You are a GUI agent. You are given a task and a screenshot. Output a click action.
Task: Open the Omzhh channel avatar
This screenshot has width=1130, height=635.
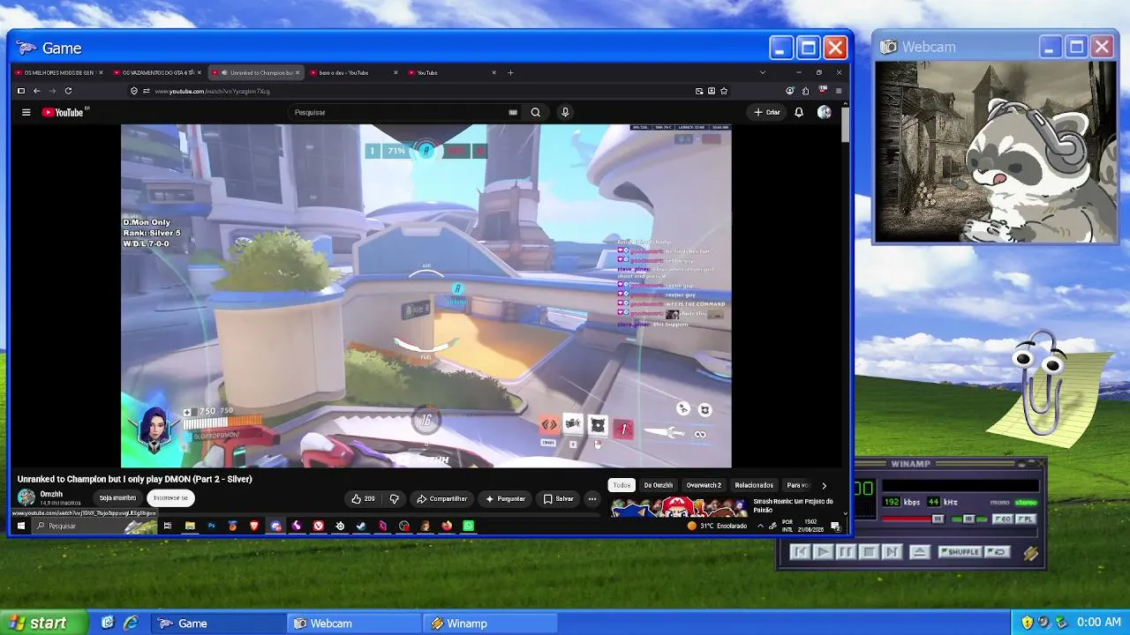click(26, 497)
